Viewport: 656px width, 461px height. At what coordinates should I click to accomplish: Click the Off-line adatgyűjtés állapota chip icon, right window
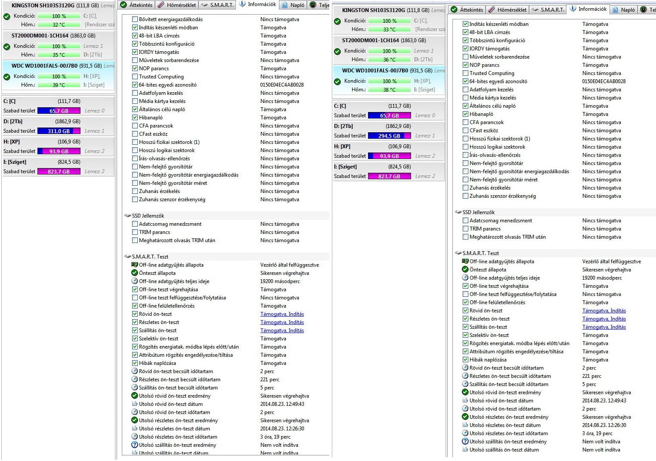(465, 261)
